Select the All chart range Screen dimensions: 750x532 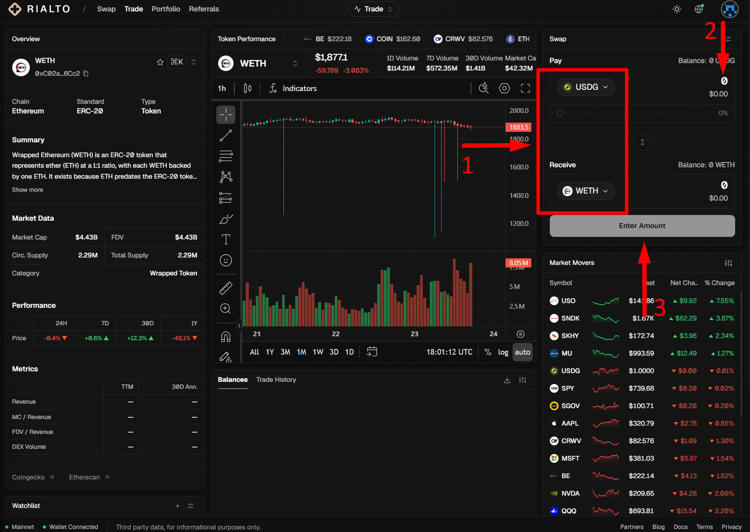(x=254, y=352)
